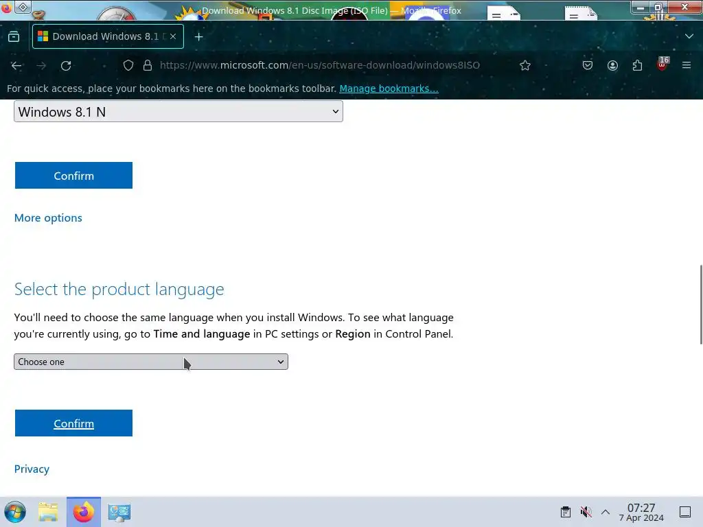Open clipboard tray icon
This screenshot has width=703, height=527.
tap(566, 511)
